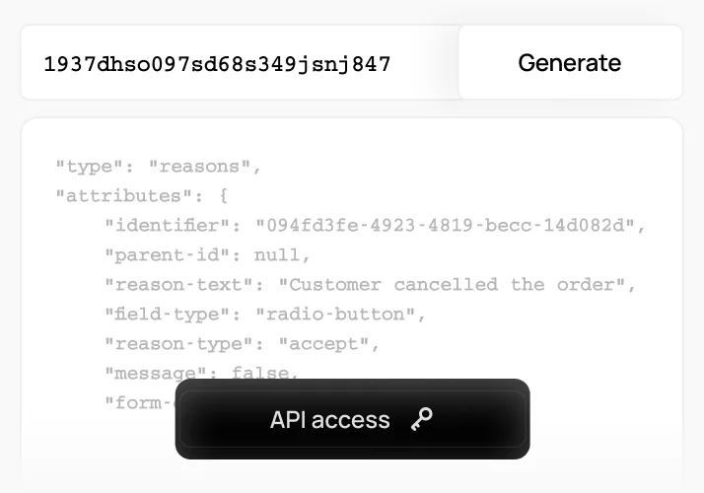704x493 pixels.
Task: Click the API access button
Action: (x=352, y=419)
